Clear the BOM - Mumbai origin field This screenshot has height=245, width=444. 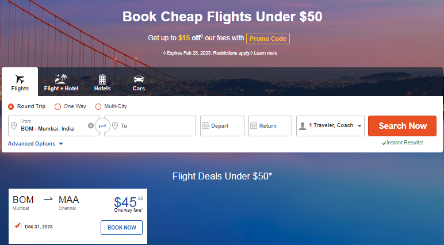click(91, 125)
